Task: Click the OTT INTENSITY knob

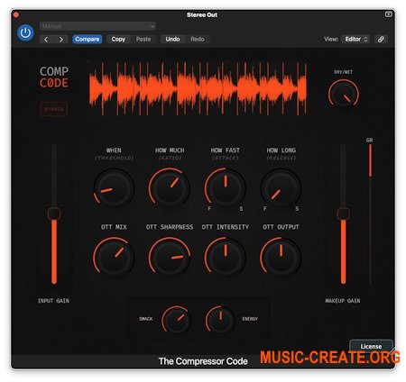Action: coord(226,258)
